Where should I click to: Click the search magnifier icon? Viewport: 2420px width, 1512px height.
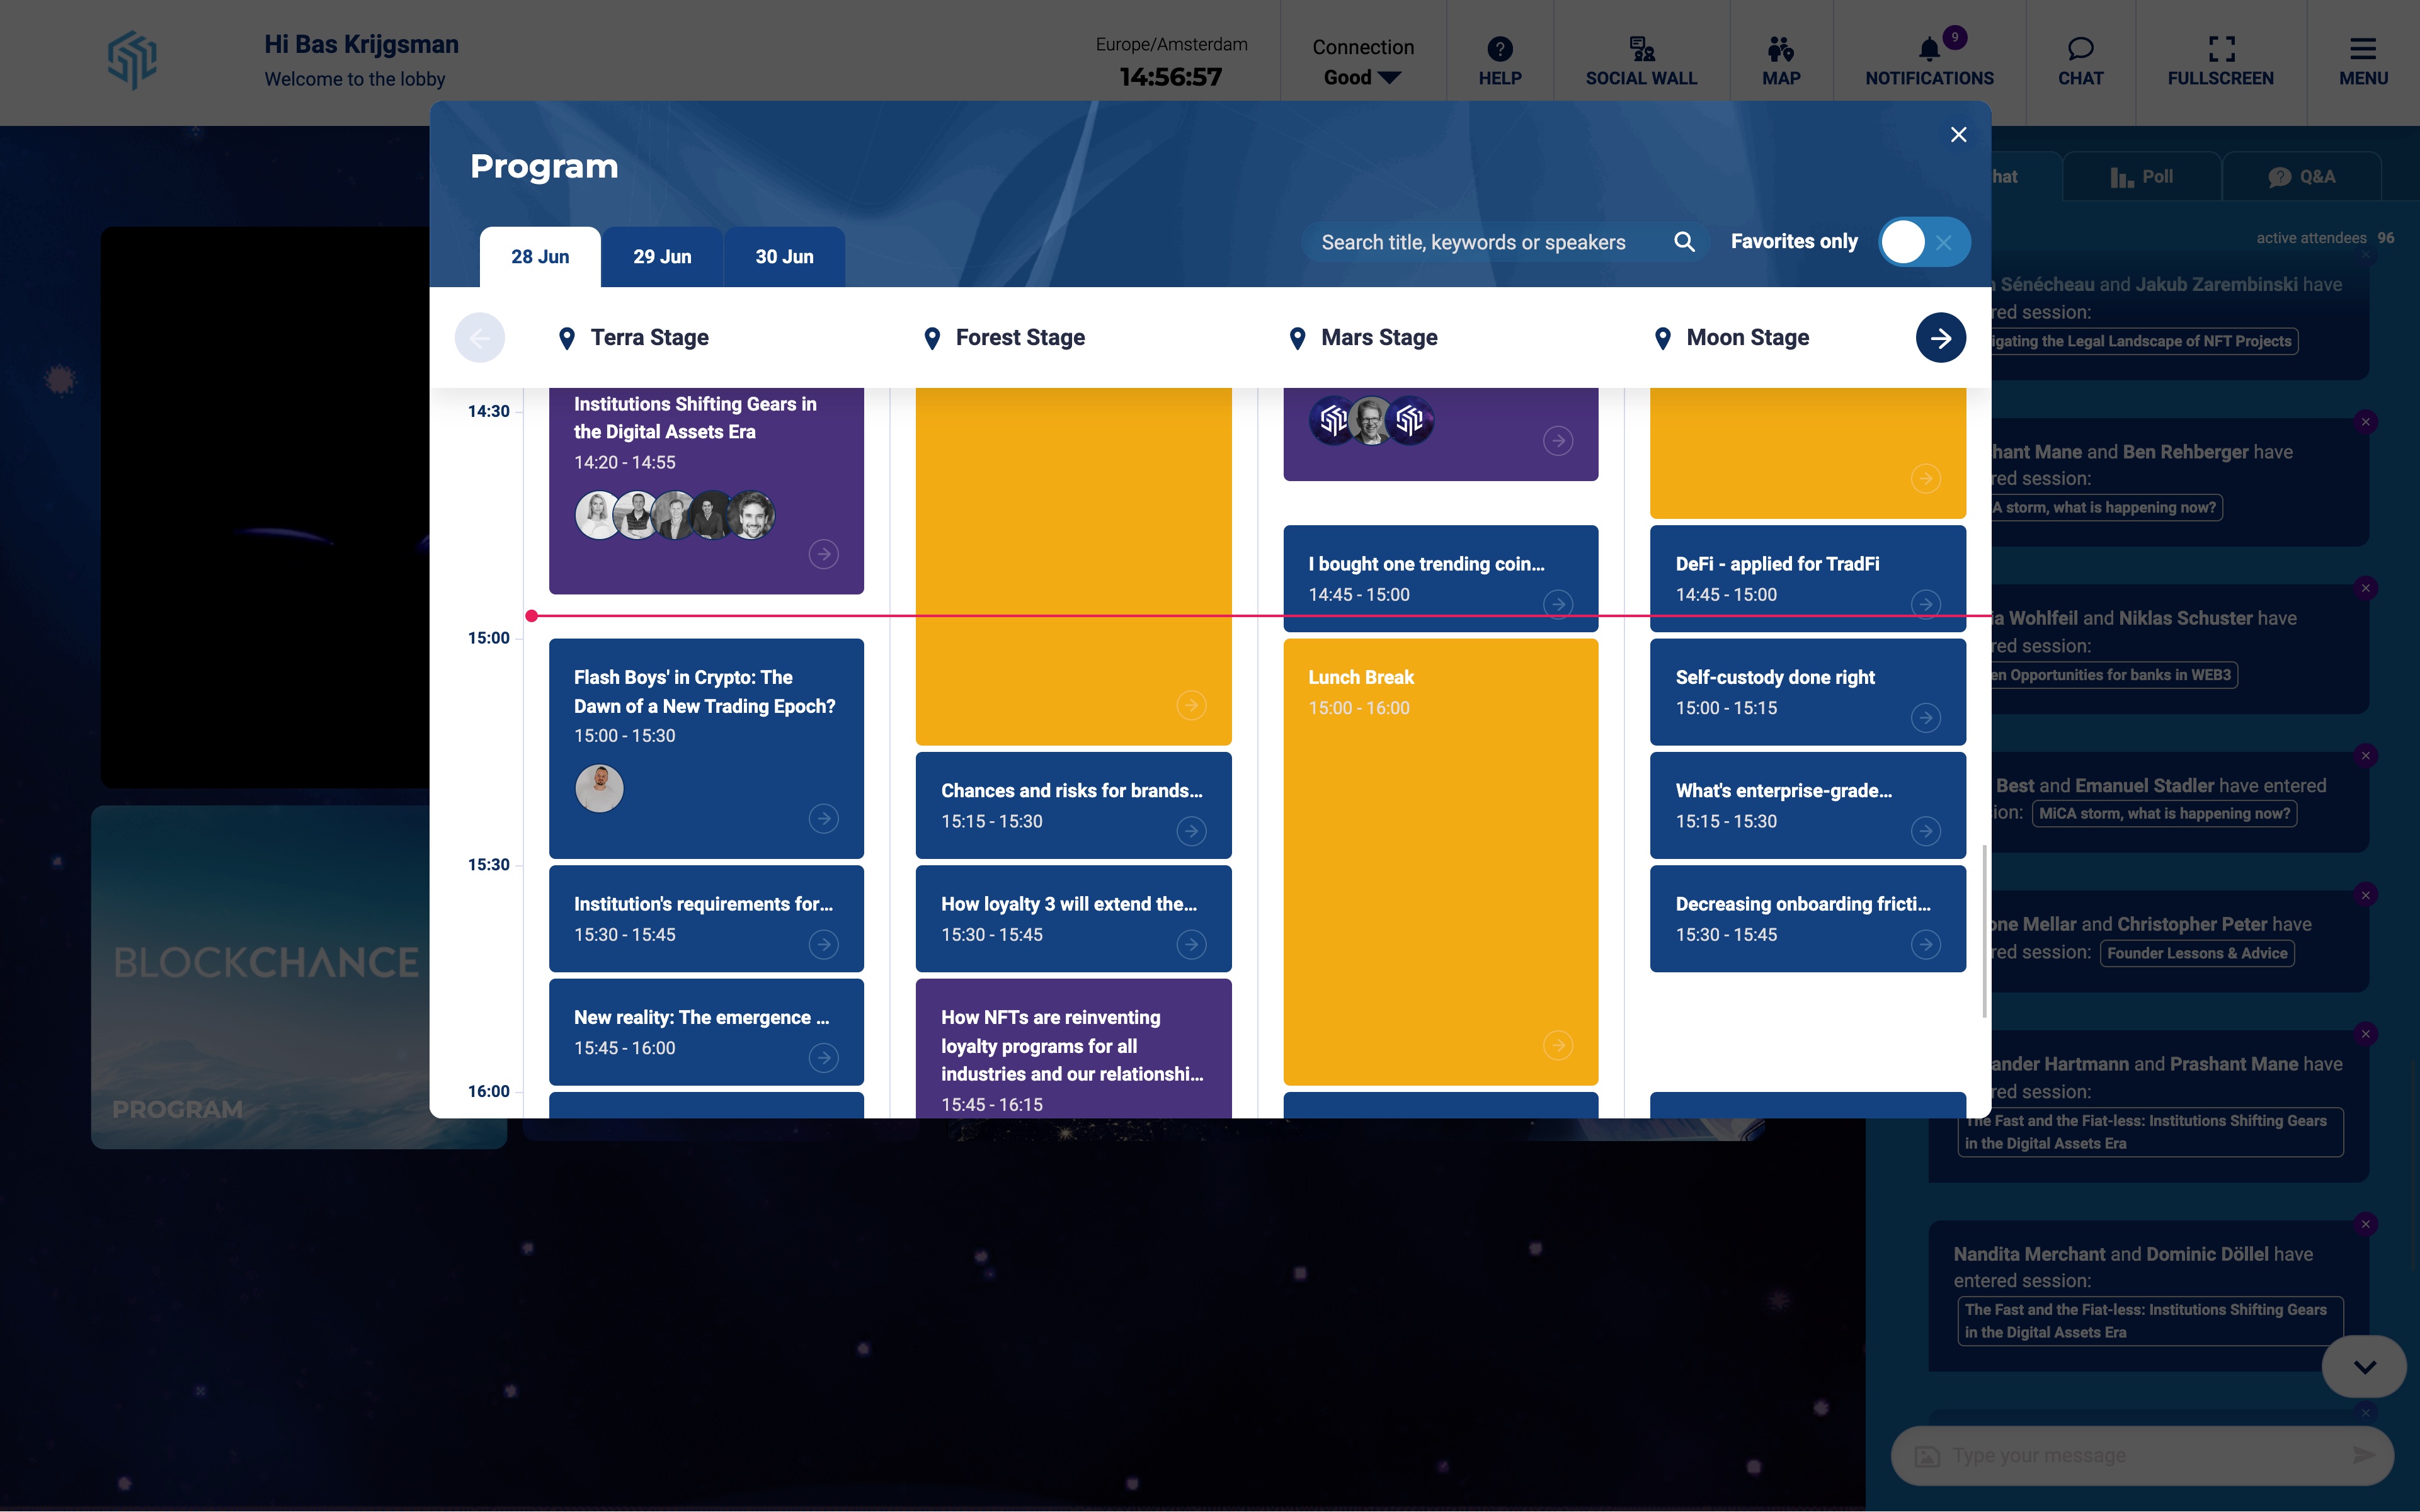[x=1684, y=242]
